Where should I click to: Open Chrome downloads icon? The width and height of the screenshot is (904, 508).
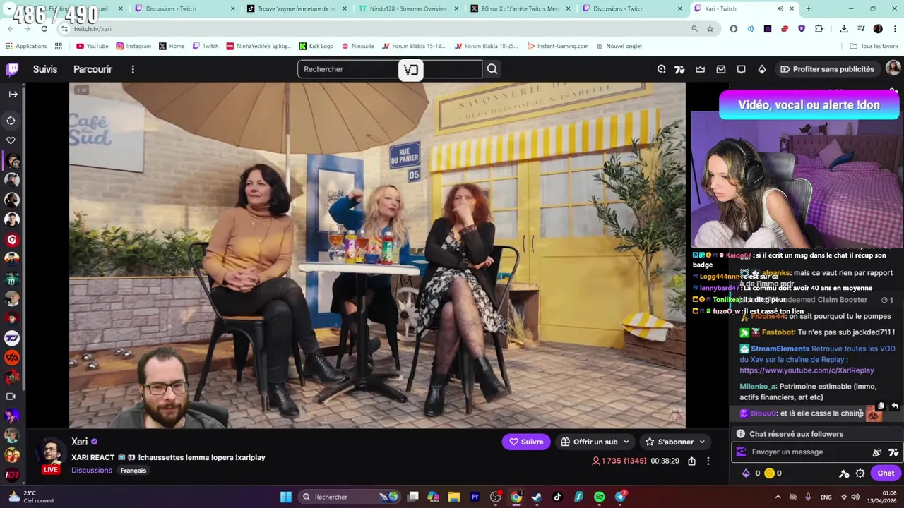(x=844, y=29)
